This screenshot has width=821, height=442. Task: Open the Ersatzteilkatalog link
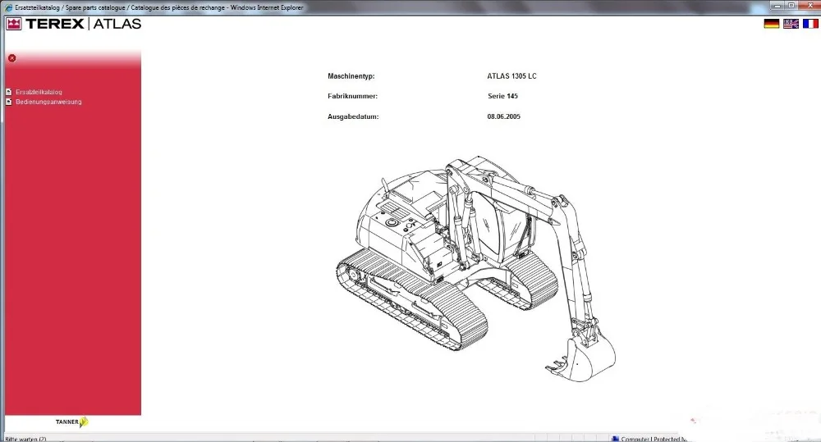39,92
